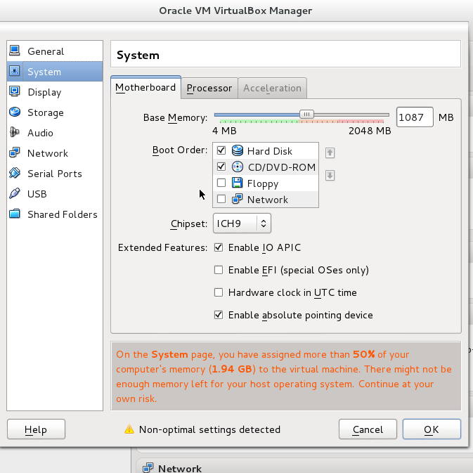Click the Shared Folders folder icon

coord(15,214)
